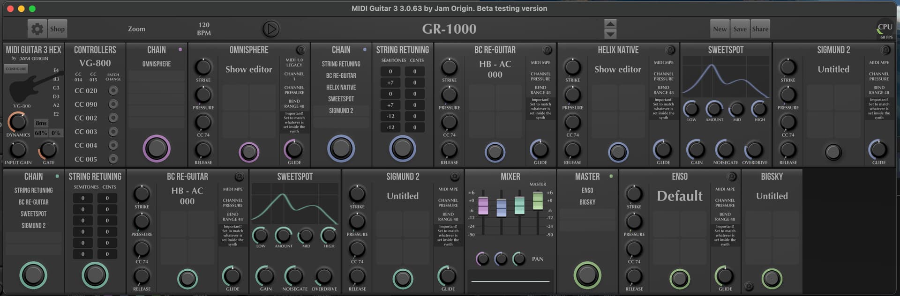
Task: Click the patch change jack beside CC 090
Action: (113, 104)
